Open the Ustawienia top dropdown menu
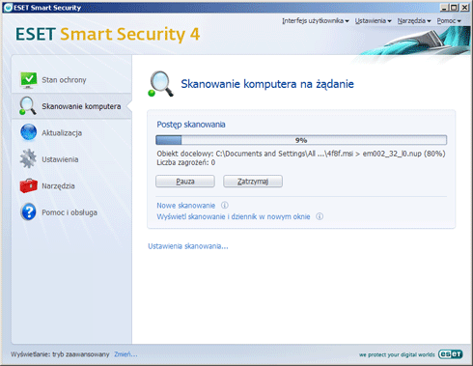 click(x=373, y=21)
